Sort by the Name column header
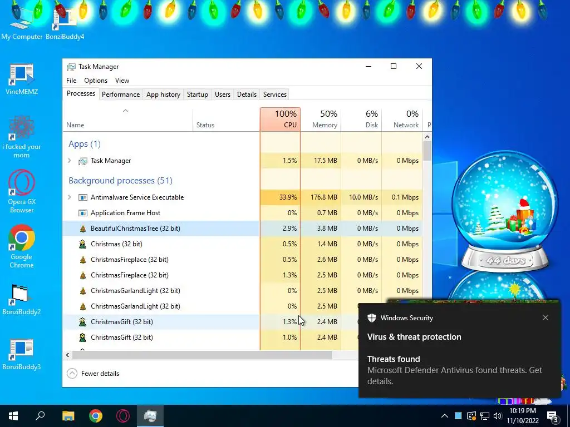Screen dimensions: 570x427 127,120
